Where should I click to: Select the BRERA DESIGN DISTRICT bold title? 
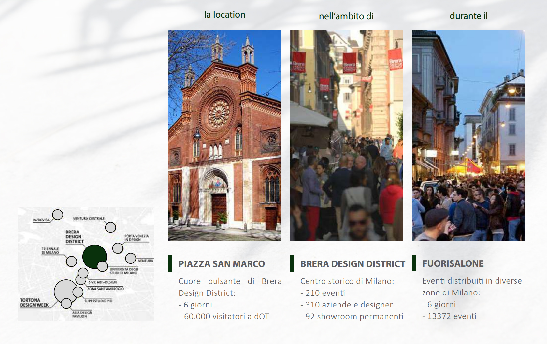(353, 264)
